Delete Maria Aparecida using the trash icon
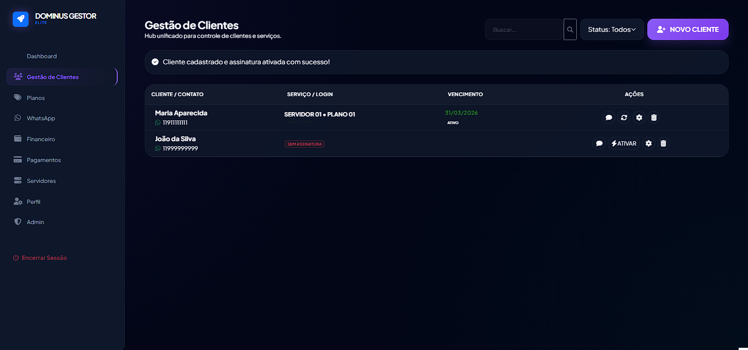This screenshot has width=748, height=350. click(654, 118)
